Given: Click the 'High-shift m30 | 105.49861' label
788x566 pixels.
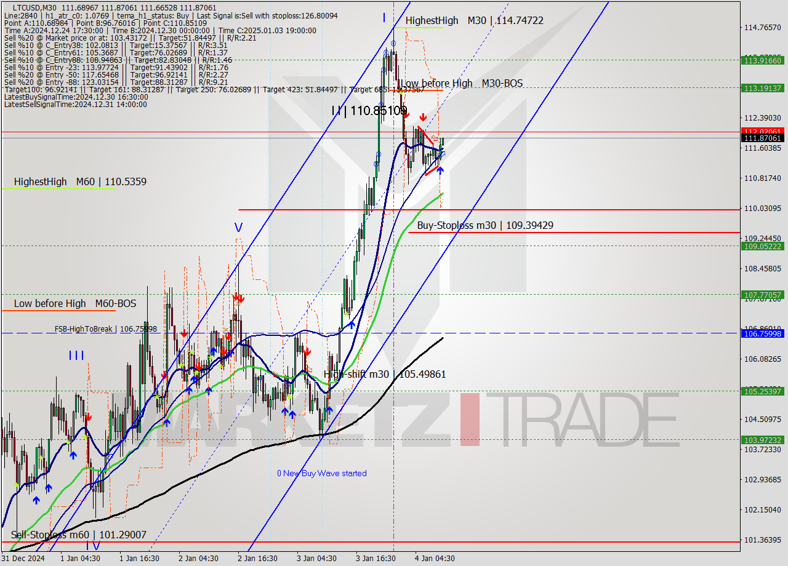Looking at the screenshot, I should click(385, 374).
